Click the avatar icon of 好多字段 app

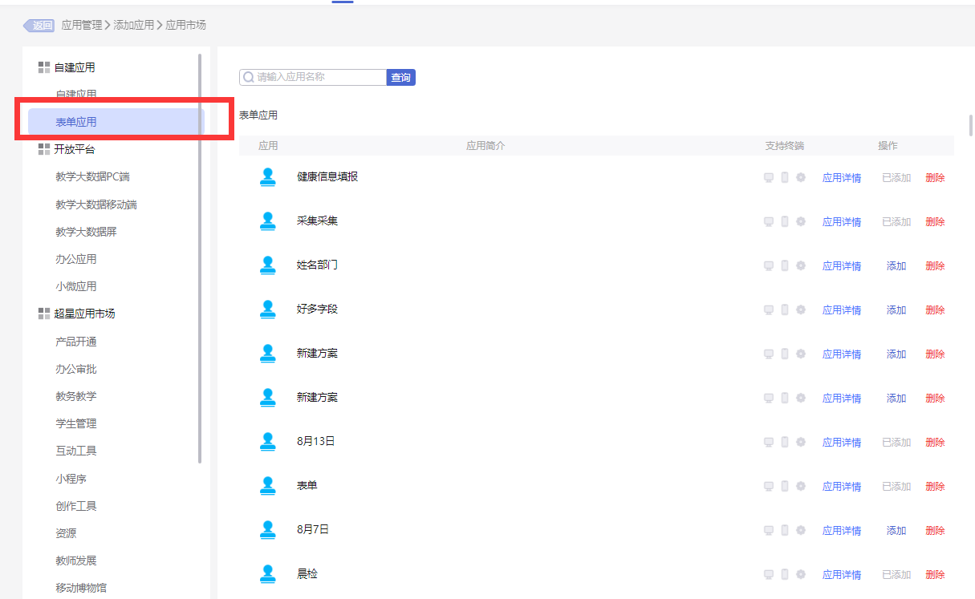click(x=268, y=310)
